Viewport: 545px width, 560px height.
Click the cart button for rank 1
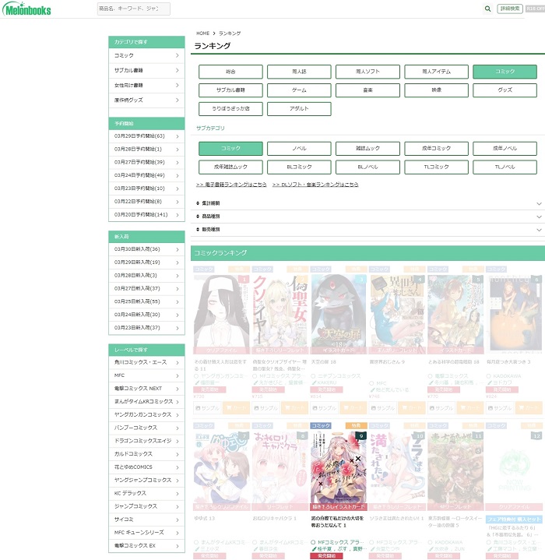(x=236, y=408)
